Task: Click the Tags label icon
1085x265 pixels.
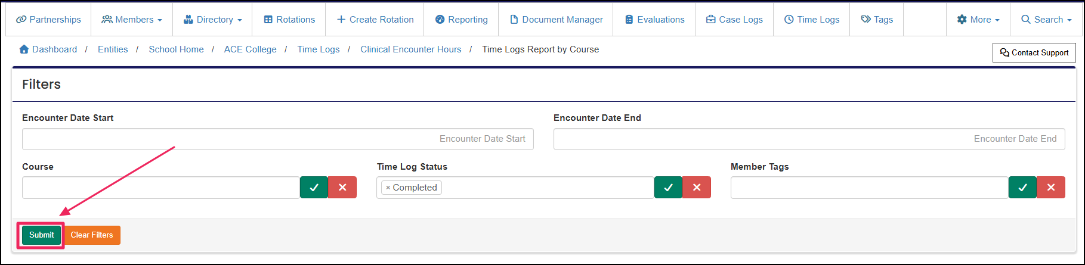Action: coord(866,20)
